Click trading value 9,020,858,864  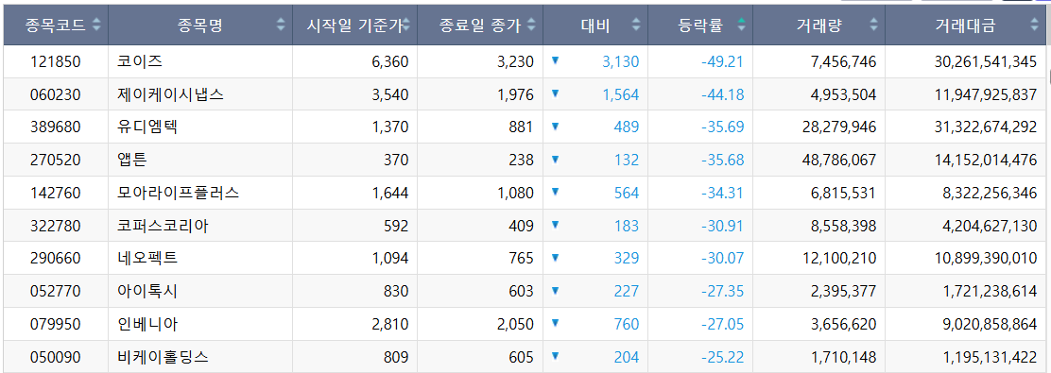[990, 324]
